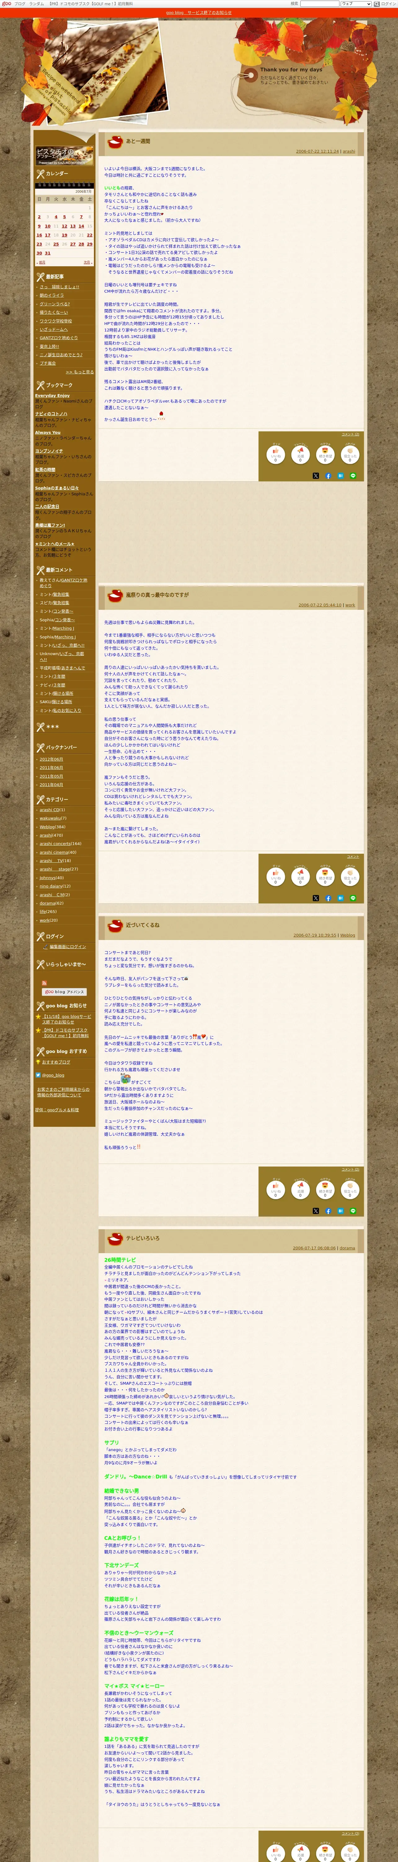
Task: Open the @goo_blog Twitter link
Action: (x=53, y=1075)
